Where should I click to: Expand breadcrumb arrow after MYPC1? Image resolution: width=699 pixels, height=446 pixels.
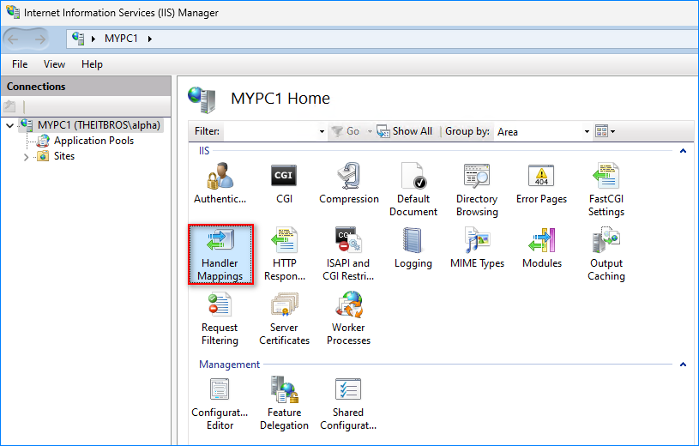click(150, 39)
